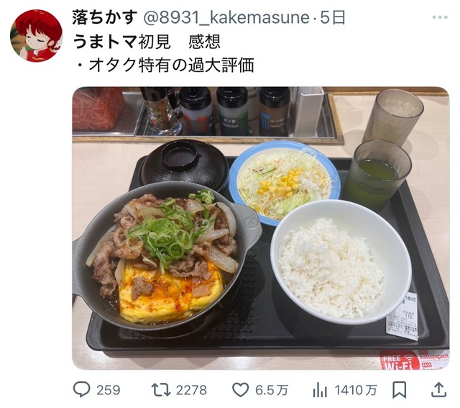Open tweet text うまトマ初見 感想
The width and height of the screenshot is (460, 408).
click(x=147, y=42)
